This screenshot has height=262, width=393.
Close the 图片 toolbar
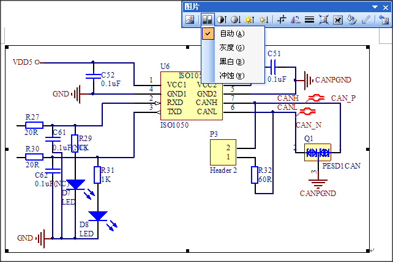click(x=386, y=7)
